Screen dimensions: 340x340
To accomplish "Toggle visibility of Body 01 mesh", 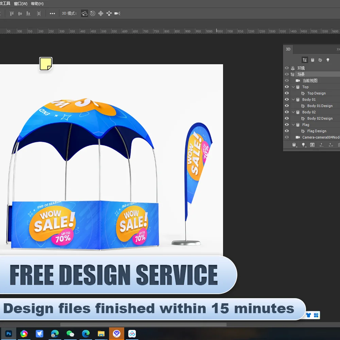I will (x=287, y=100).
